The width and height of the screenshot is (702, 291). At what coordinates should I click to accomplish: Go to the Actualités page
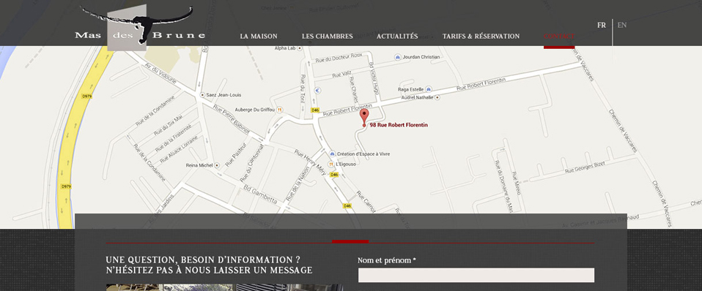click(x=397, y=37)
